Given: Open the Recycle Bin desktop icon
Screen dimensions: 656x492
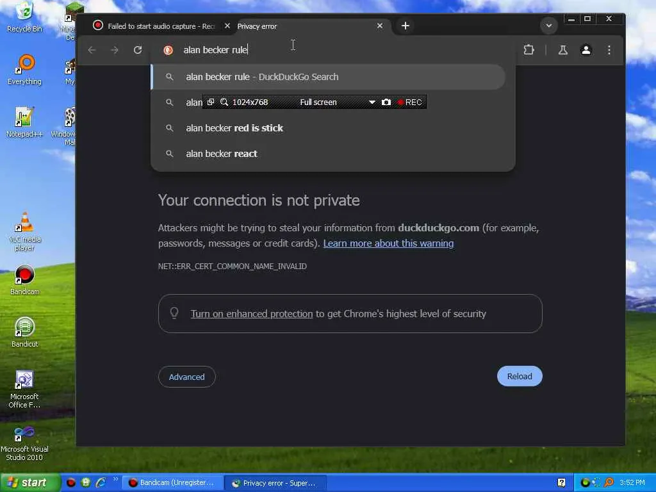Looking at the screenshot, I should point(24,17).
